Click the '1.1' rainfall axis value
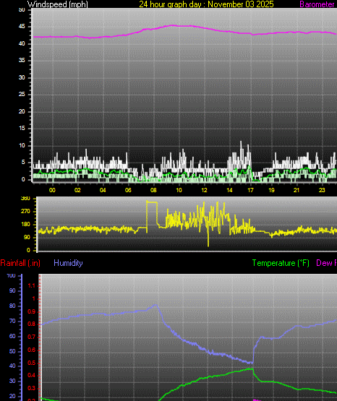337x401 pixels. (32, 285)
